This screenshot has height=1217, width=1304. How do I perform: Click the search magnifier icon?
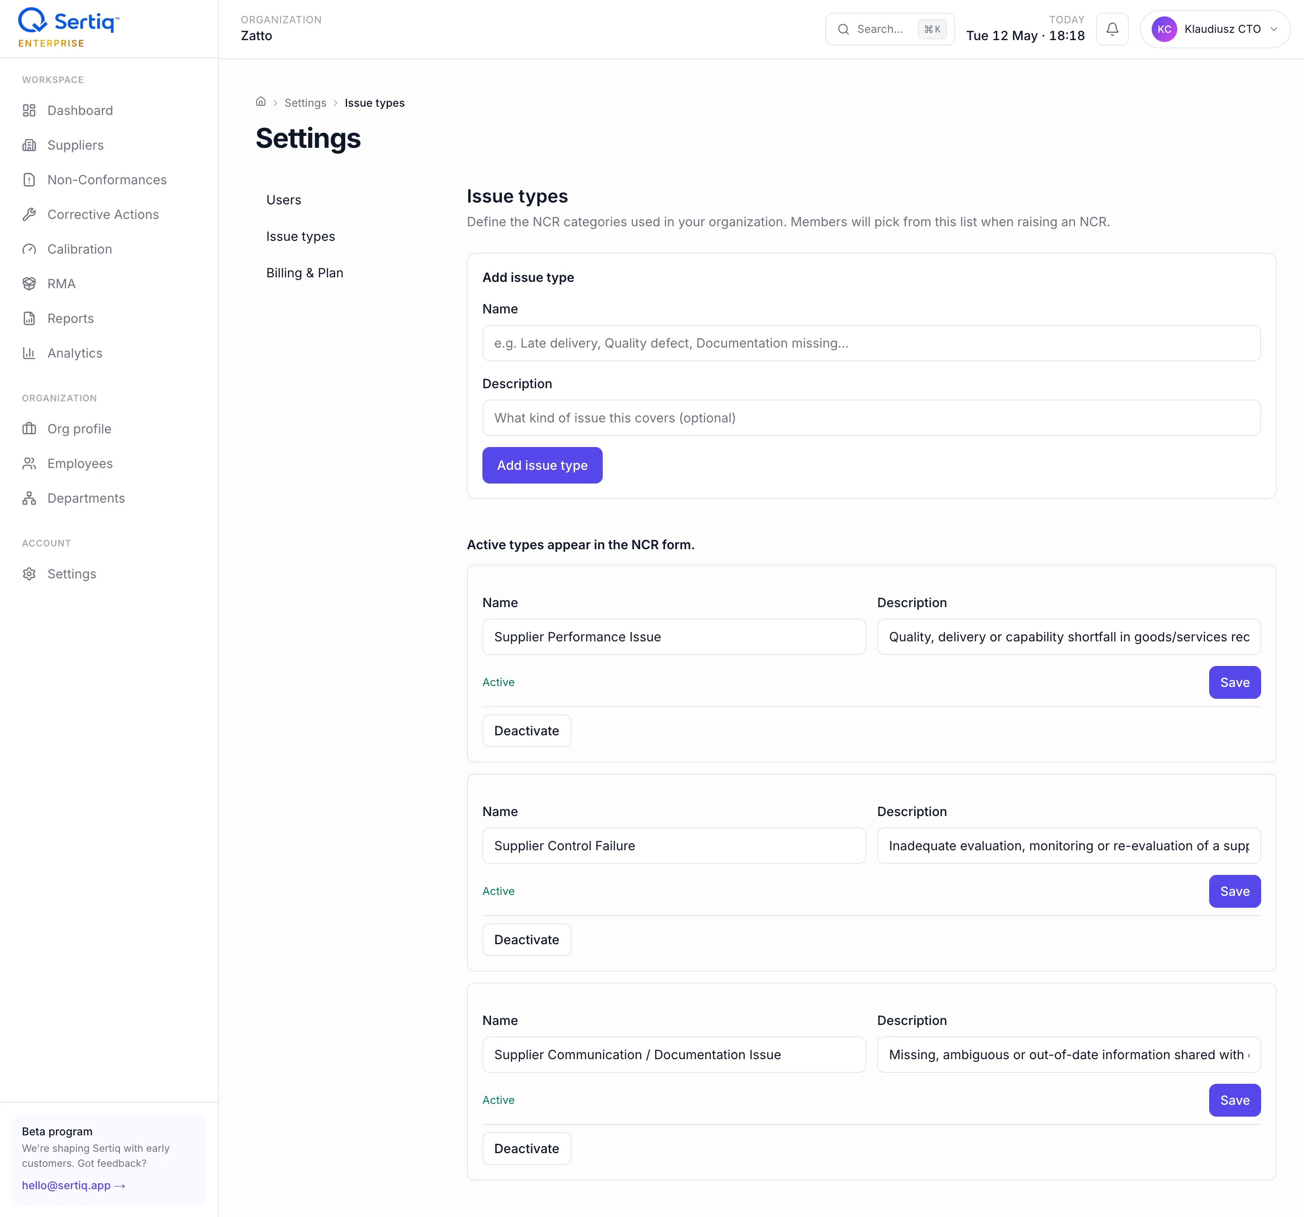pyautogui.click(x=843, y=29)
